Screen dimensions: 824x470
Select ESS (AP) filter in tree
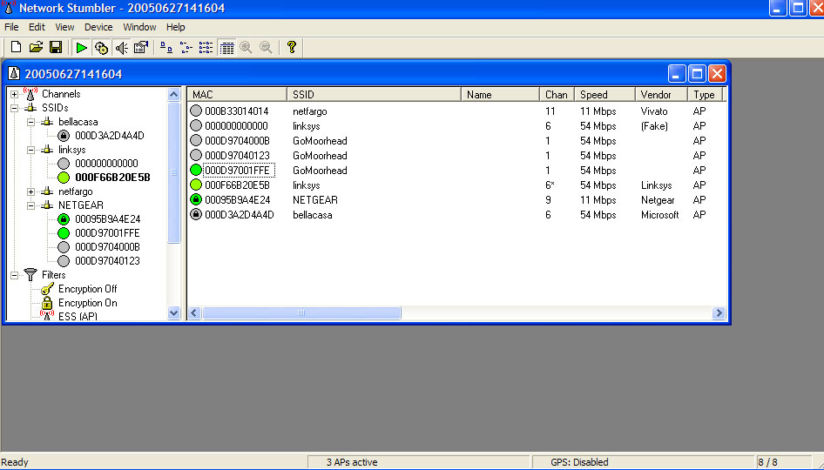[x=78, y=316]
